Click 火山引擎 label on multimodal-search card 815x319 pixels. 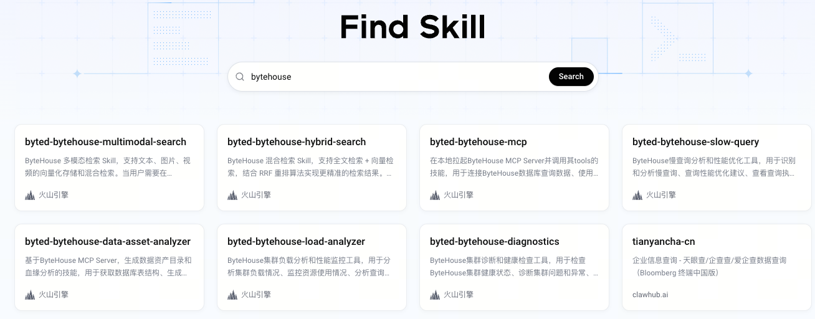54,195
